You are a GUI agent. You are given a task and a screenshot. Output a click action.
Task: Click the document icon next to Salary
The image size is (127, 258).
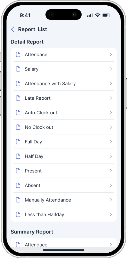18,69
